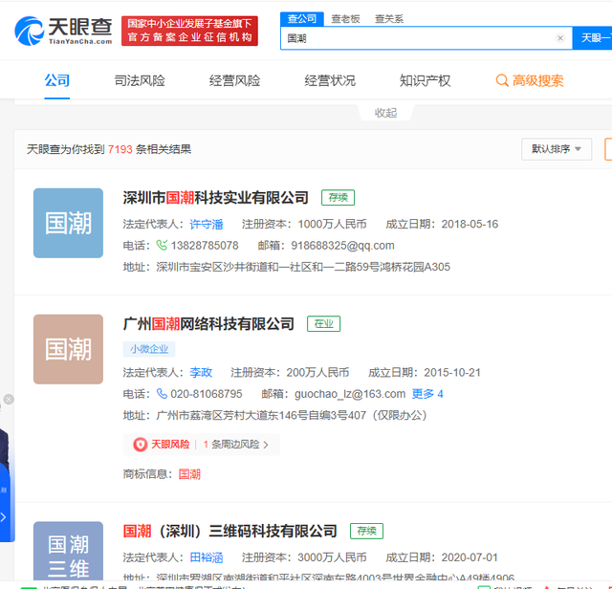
Task: Click the 存续 tag of 三维码科技 company
Action: click(x=366, y=531)
